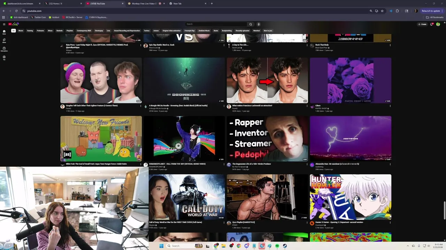446x250 pixels.
Task: Select the Podcasts filter chip
Action: click(x=40, y=31)
